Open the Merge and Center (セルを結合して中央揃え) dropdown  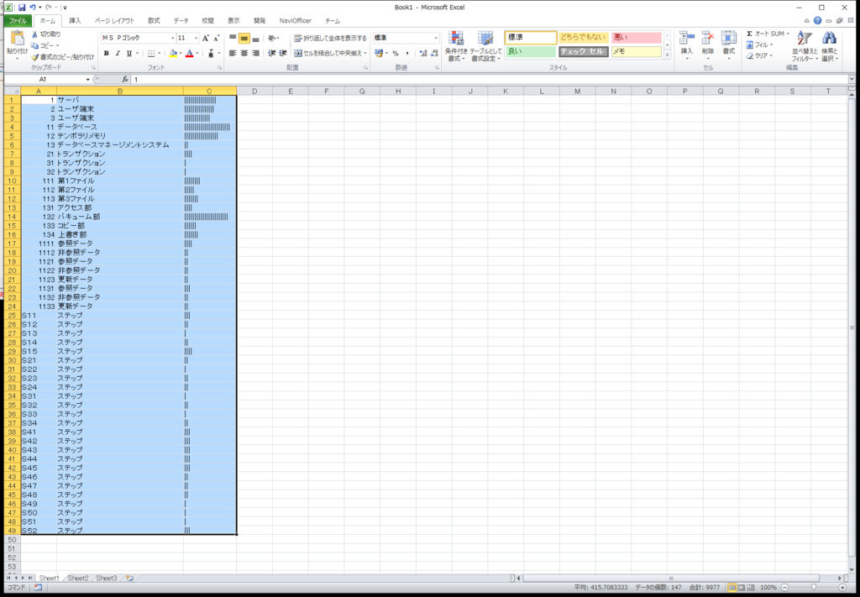[x=365, y=53]
